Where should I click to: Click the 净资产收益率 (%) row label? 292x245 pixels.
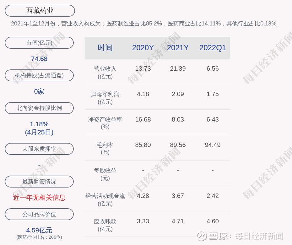tap(105, 123)
